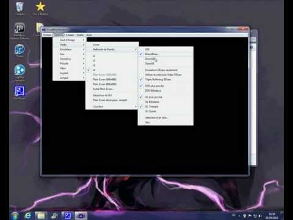Switch to the blue emulator taskbar button

[68, 216]
